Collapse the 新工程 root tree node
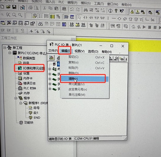 point(5,48)
